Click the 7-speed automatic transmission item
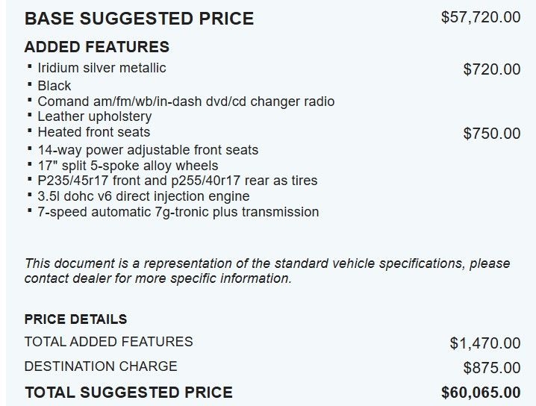536x406 pixels. [x=178, y=212]
